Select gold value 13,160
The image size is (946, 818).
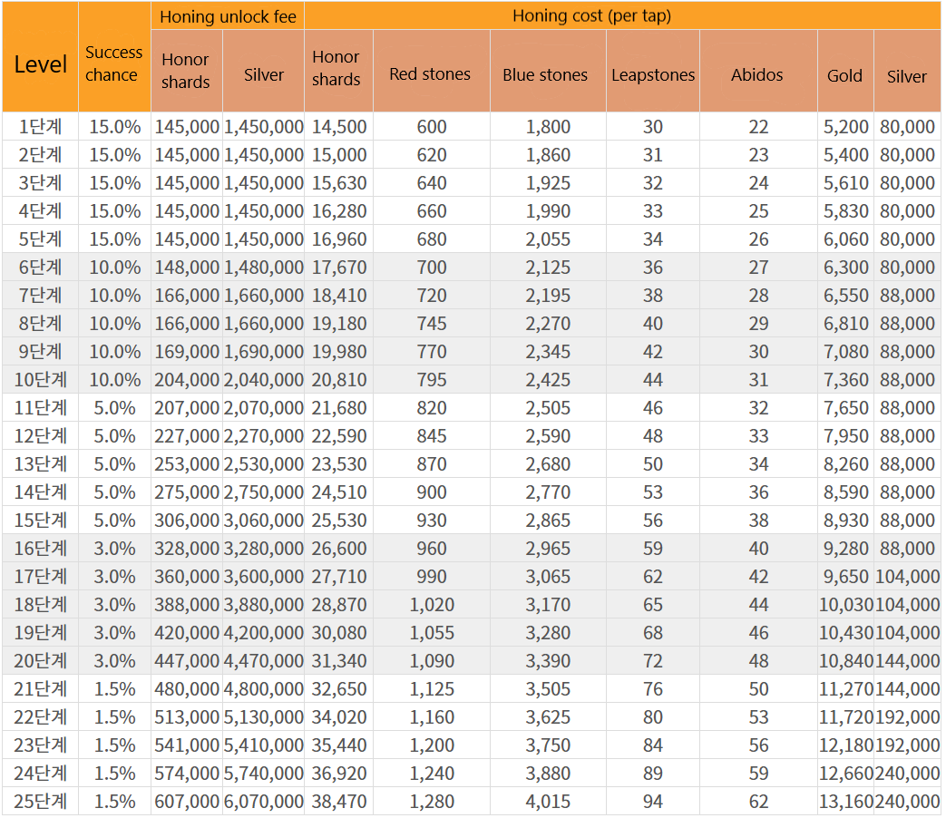pos(846,801)
